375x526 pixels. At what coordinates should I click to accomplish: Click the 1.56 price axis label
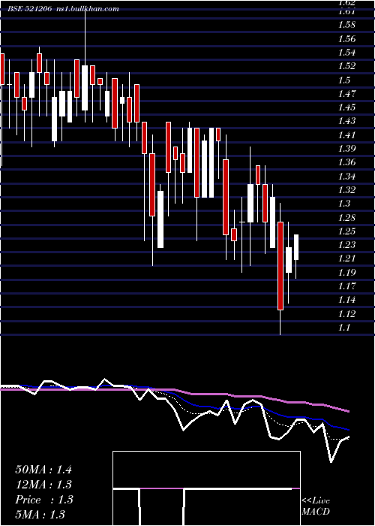[346, 39]
